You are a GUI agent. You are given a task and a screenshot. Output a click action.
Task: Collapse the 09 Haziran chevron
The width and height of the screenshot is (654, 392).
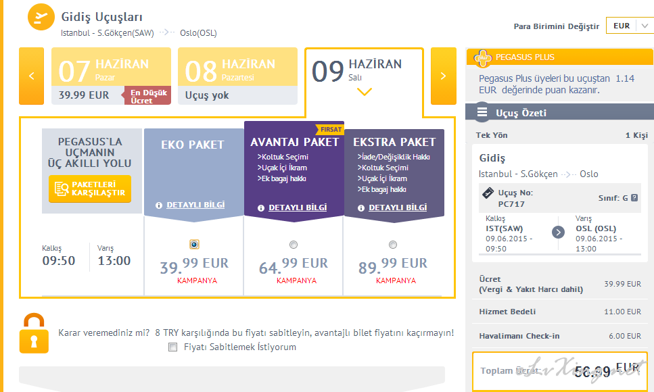click(x=365, y=92)
